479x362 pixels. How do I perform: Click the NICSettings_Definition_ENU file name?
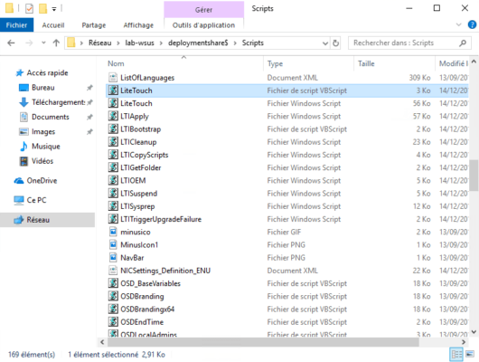[165, 271]
